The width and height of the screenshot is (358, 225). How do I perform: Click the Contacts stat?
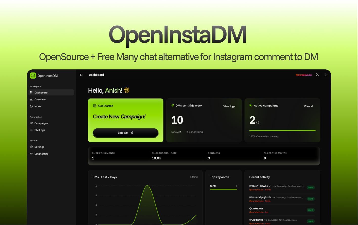214,156
